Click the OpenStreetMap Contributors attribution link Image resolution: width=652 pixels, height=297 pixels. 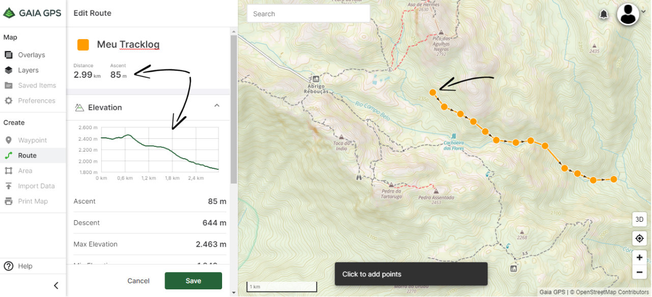pyautogui.click(x=612, y=292)
